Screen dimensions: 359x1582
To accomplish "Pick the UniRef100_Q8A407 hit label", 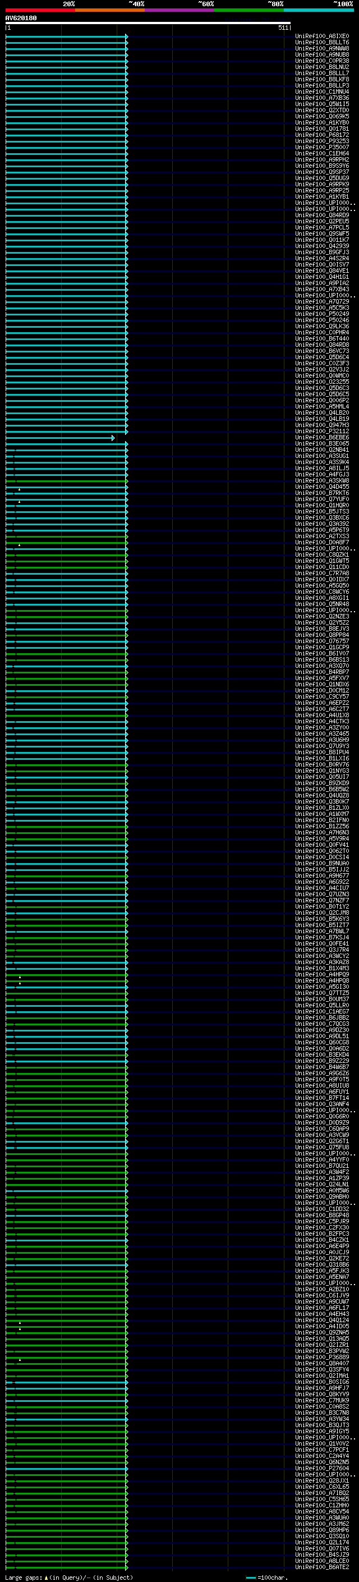I will [x=322, y=1364].
